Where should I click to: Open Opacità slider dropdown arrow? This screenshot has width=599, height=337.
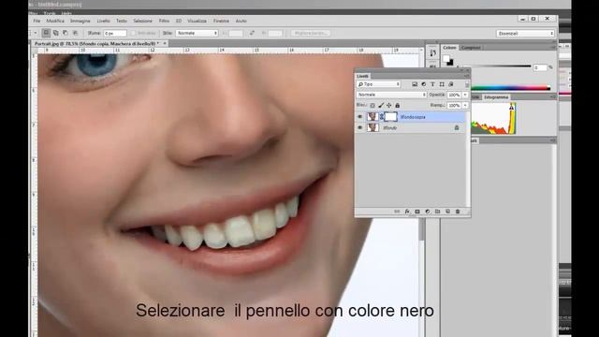(465, 95)
